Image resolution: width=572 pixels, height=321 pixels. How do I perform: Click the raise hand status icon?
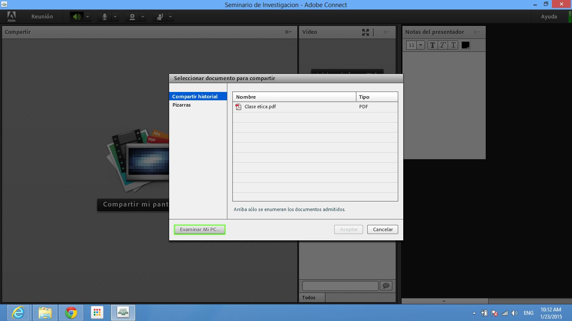160,17
